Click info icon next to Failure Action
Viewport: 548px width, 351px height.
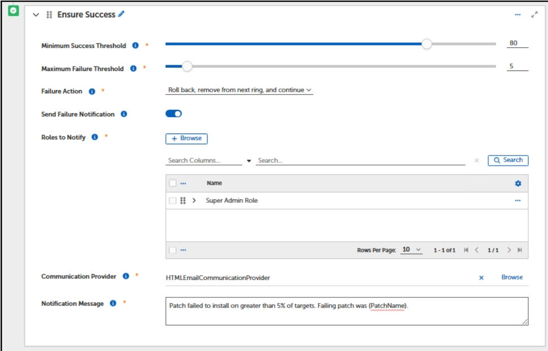coord(92,91)
